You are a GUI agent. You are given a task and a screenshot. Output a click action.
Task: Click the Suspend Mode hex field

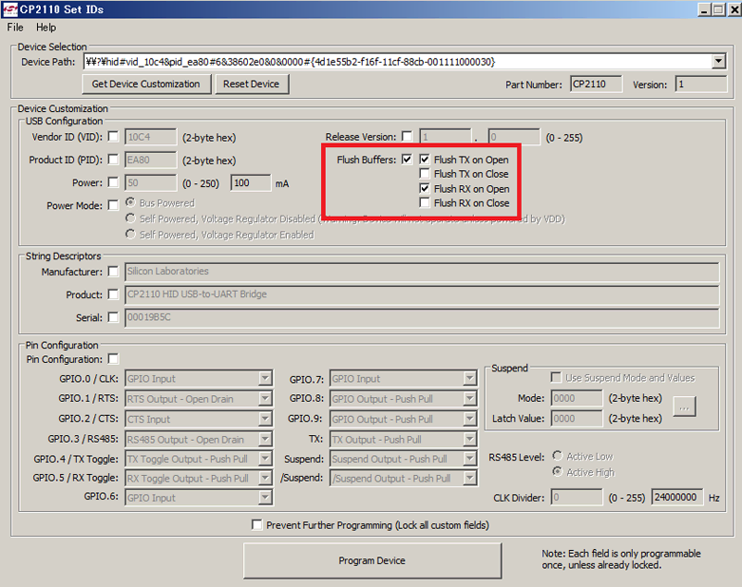[577, 398]
